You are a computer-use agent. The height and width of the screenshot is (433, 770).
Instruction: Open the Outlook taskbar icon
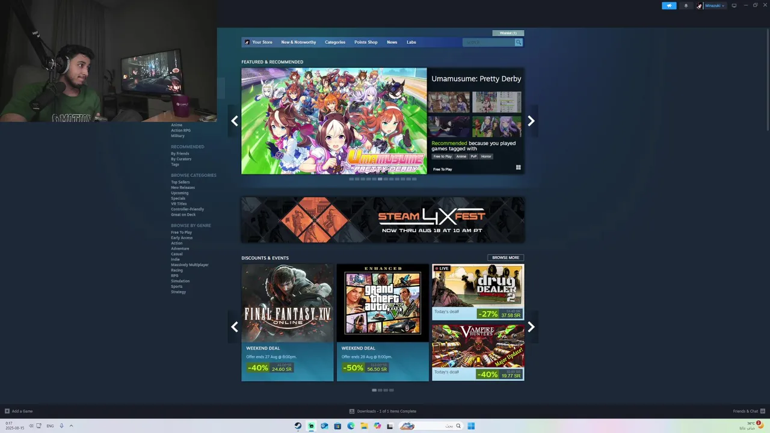(324, 426)
